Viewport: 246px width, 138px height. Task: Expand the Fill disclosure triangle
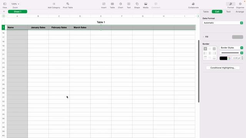tap(203, 37)
